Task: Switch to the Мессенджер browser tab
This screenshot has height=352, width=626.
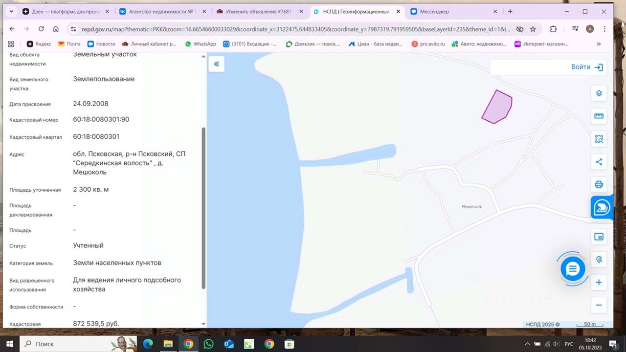Action: coord(453,11)
